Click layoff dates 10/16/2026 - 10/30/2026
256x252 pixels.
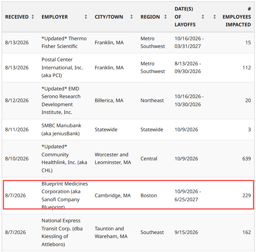coord(189,100)
